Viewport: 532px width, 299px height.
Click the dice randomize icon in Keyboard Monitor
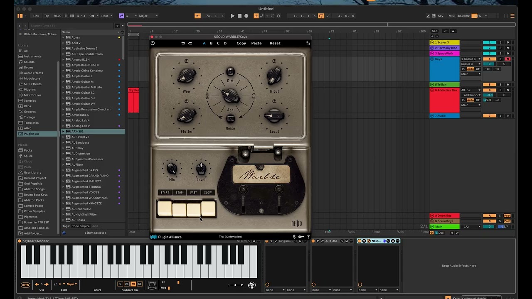(x=251, y=285)
